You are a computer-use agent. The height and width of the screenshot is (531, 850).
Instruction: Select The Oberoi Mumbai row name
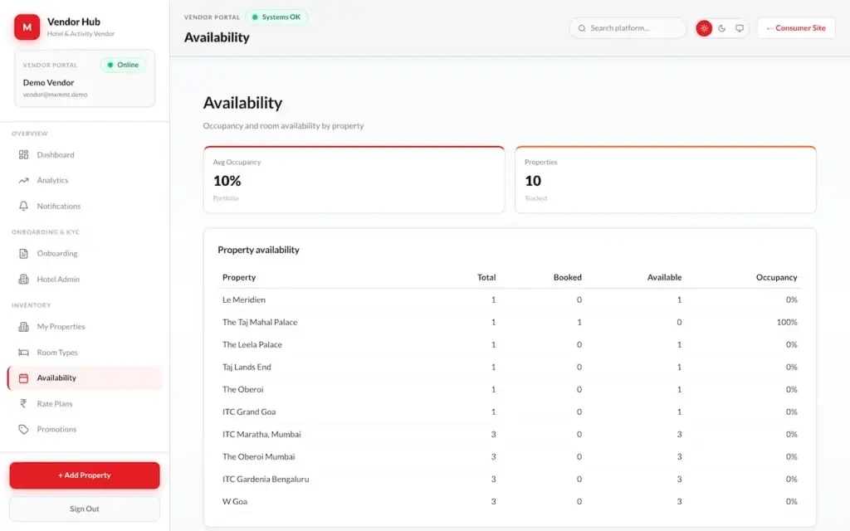pos(259,457)
